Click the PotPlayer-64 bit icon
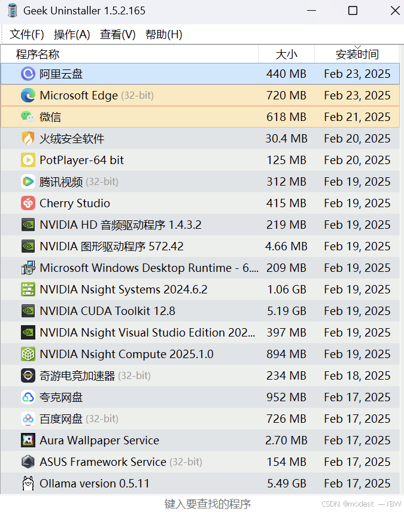Screen dimensions: 404x512 [x=28, y=160]
